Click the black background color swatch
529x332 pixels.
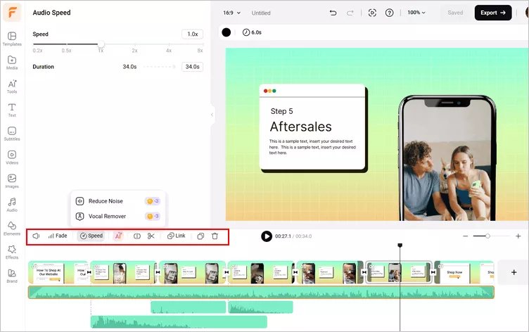pos(227,32)
